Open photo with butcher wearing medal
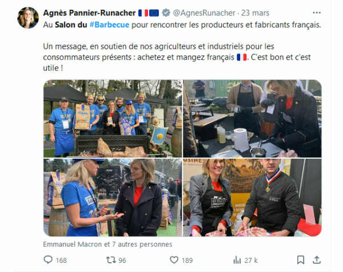 click(252, 198)
